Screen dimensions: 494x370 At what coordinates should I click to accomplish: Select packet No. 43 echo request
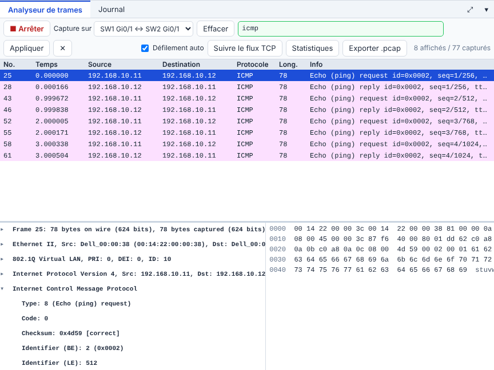pos(247,98)
